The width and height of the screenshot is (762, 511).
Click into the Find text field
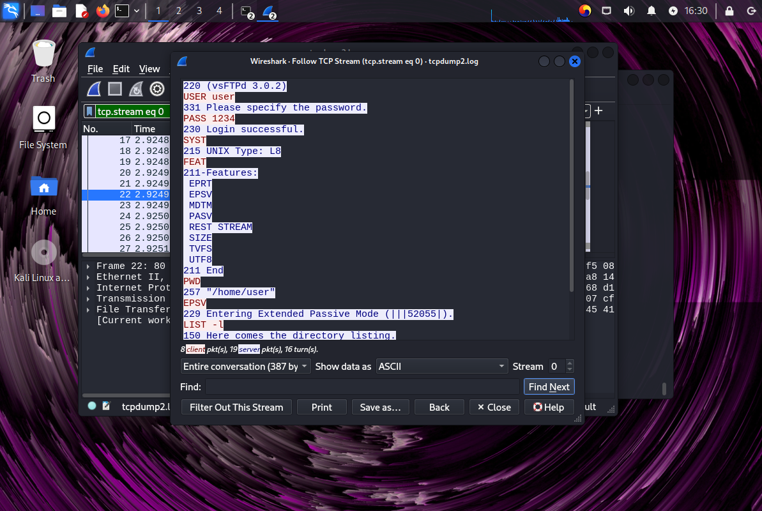pos(362,386)
